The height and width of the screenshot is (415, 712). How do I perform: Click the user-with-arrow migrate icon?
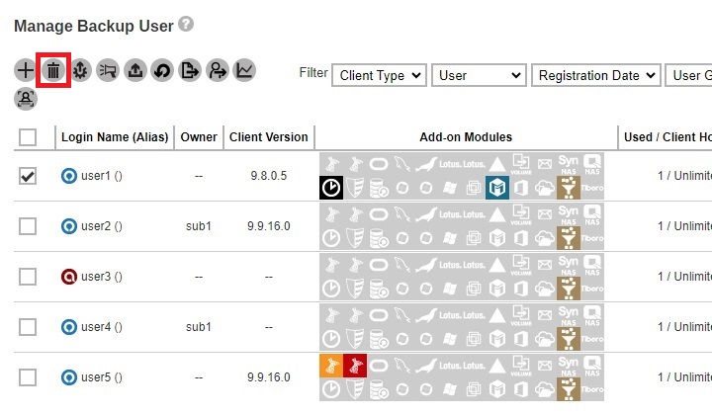point(217,70)
